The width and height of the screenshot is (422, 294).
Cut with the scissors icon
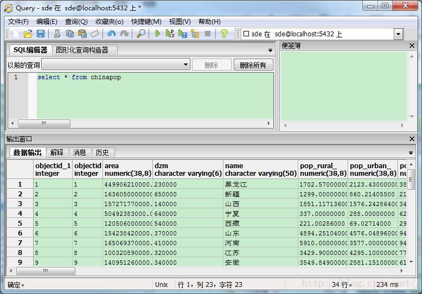[x=57, y=34]
